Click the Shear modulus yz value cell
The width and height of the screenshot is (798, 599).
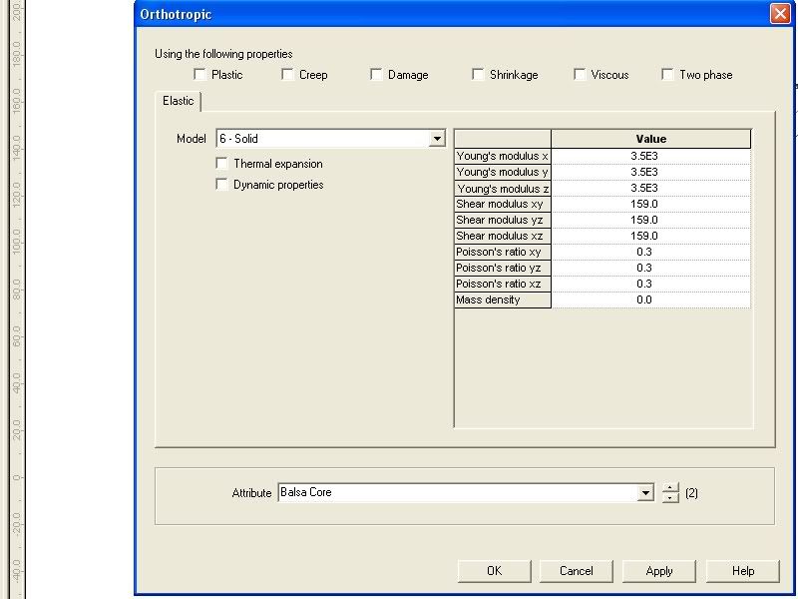[651, 220]
